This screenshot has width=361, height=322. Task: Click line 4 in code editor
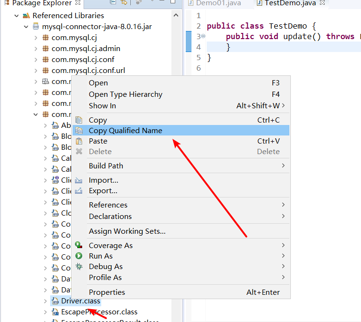tap(283, 47)
